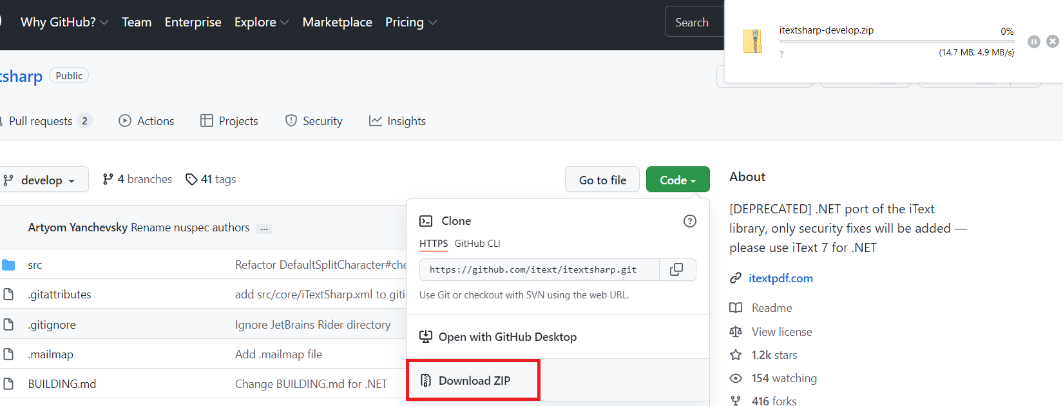Cancel the itextsharp-develop.zip download

click(x=1053, y=41)
